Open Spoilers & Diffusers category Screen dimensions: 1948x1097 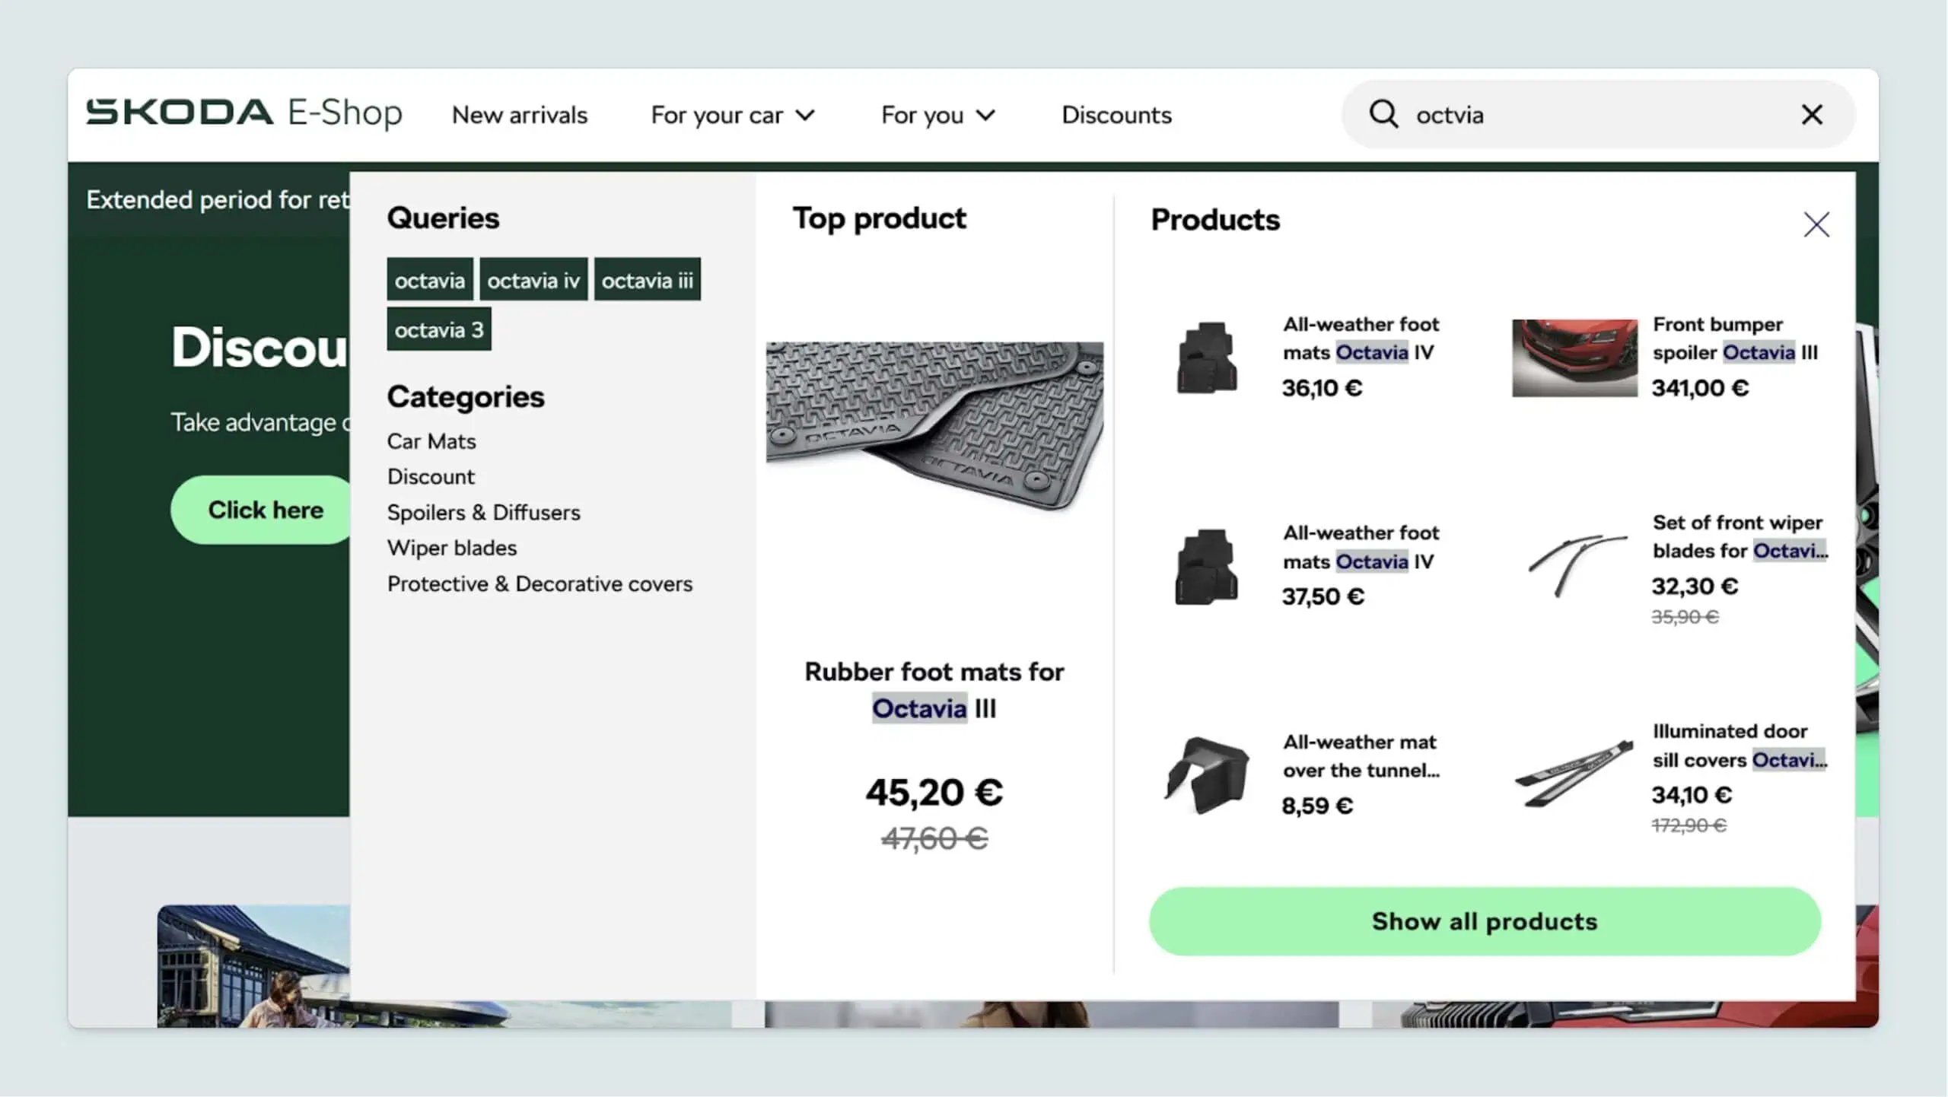(483, 512)
